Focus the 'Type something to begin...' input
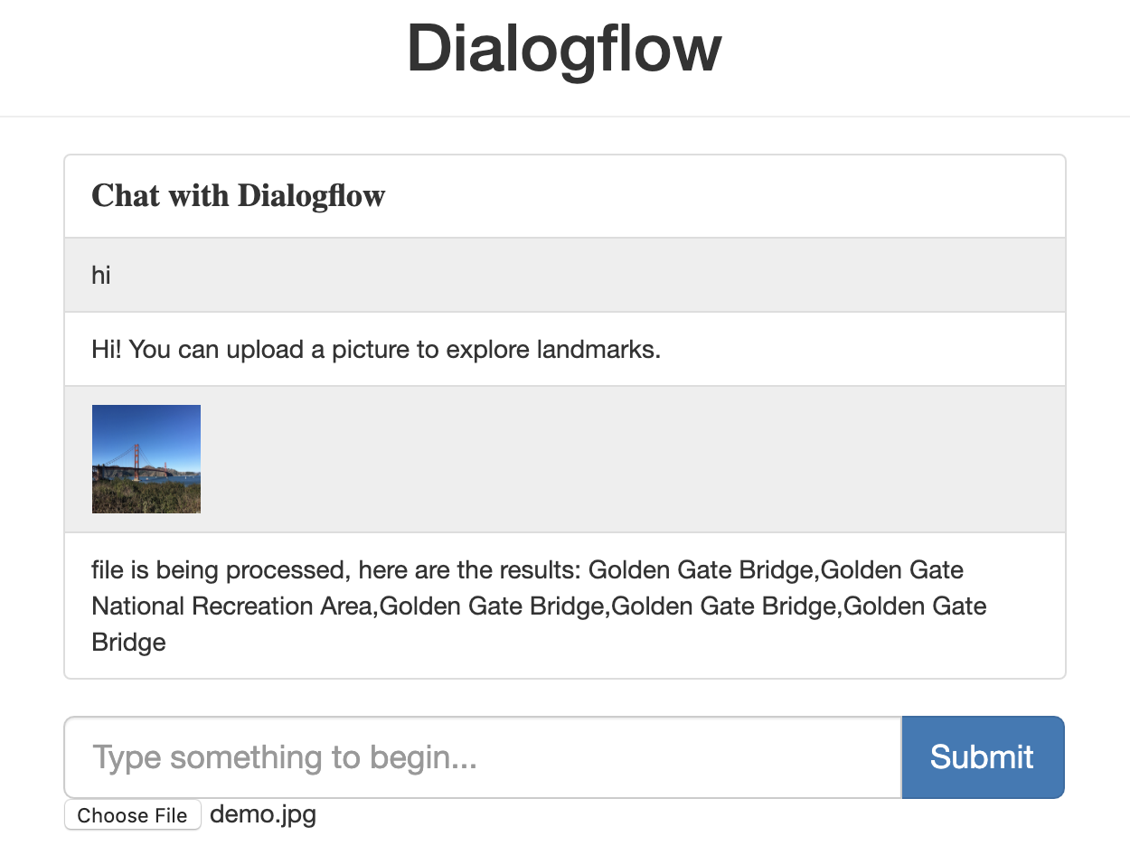 click(x=483, y=757)
